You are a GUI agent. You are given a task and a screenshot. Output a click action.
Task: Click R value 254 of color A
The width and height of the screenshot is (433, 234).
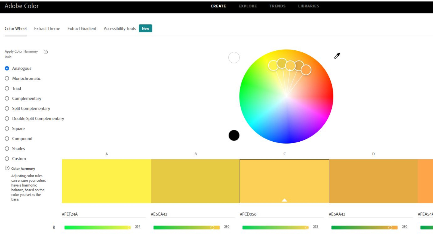pos(138,227)
